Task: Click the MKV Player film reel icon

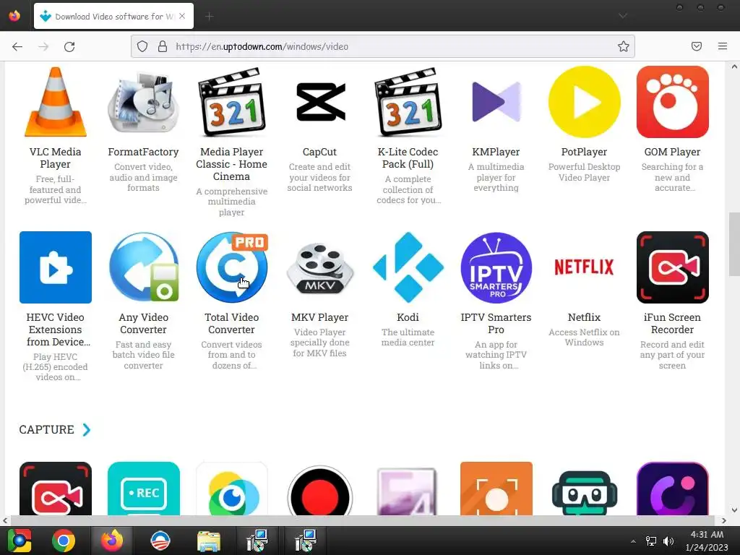Action: coord(320,267)
